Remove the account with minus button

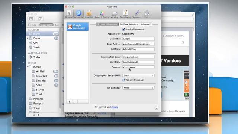(x=75, y=102)
